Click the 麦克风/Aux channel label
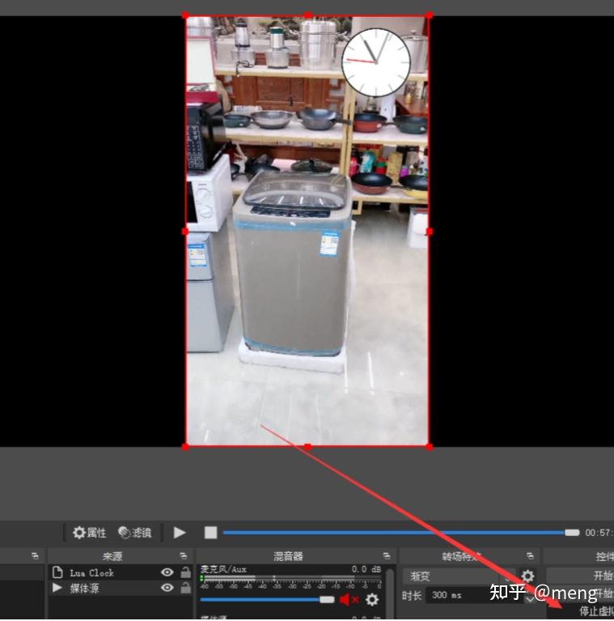 (223, 569)
